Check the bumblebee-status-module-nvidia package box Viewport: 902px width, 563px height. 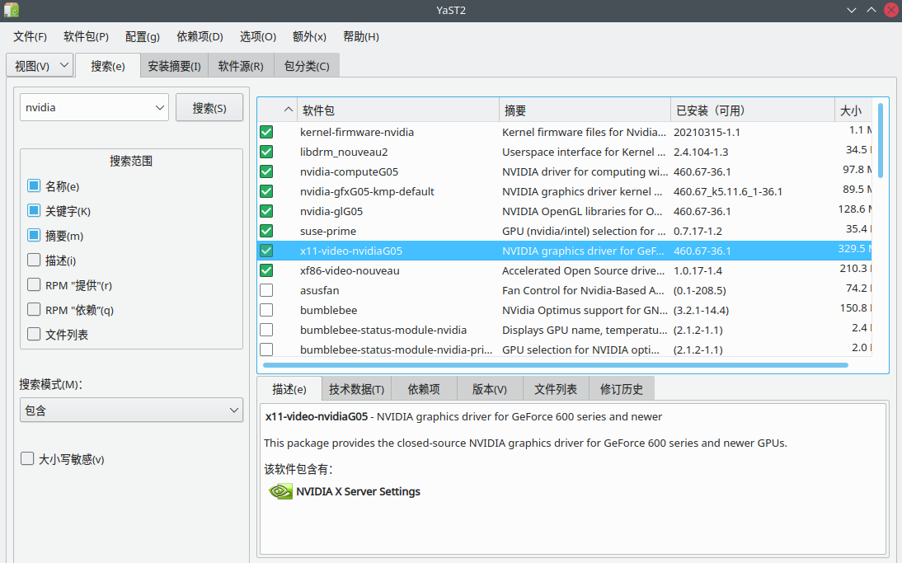(266, 330)
